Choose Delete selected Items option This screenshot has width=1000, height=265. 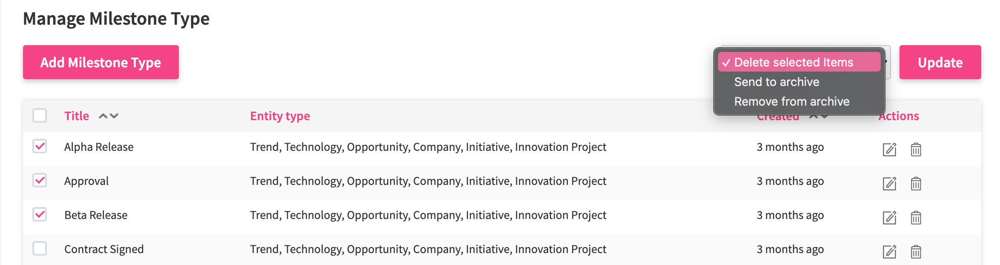point(793,62)
